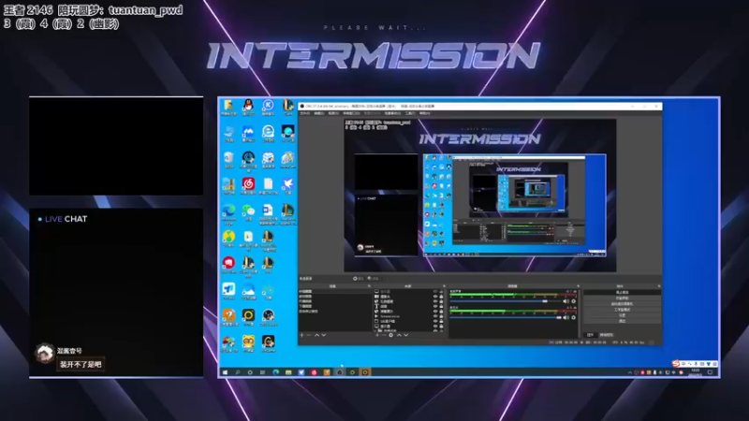Toggle lock on the text (T) source
The image size is (749, 421).
point(441,307)
